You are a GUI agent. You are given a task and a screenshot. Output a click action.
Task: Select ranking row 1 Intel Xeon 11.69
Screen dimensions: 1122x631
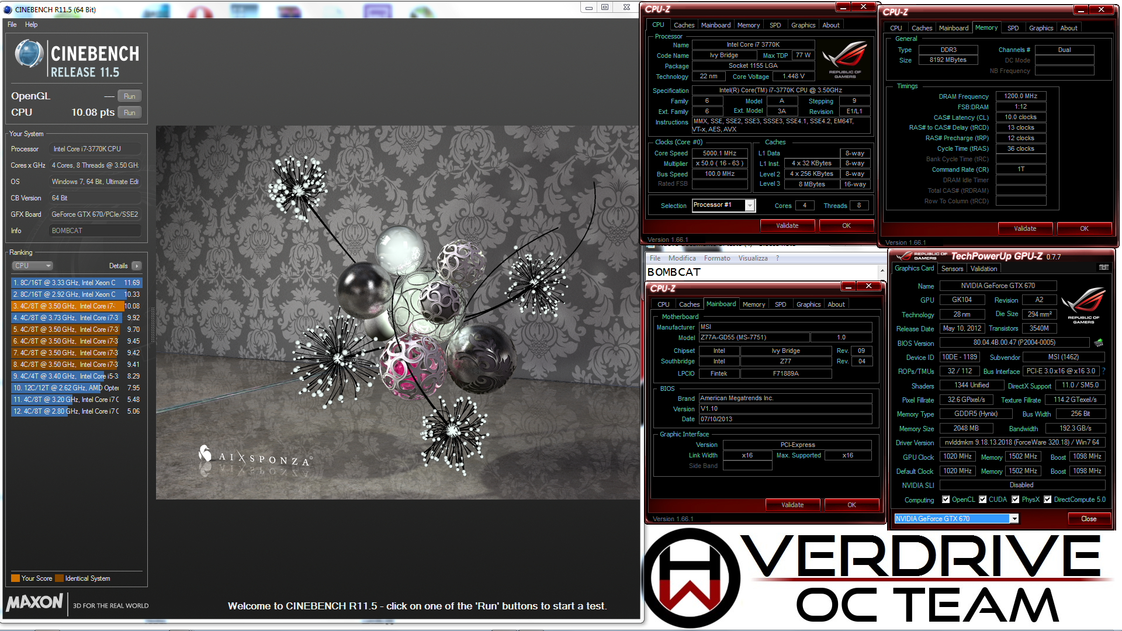(76, 283)
